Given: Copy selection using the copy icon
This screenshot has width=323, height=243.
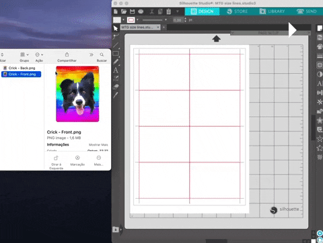Looking at the screenshot, I should pos(160,11).
